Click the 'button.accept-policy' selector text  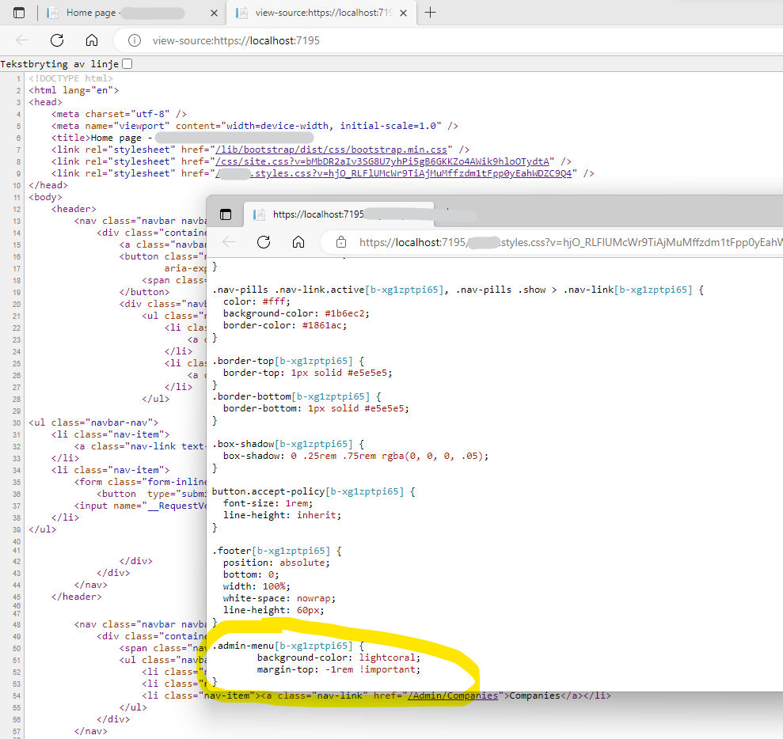[x=268, y=491]
